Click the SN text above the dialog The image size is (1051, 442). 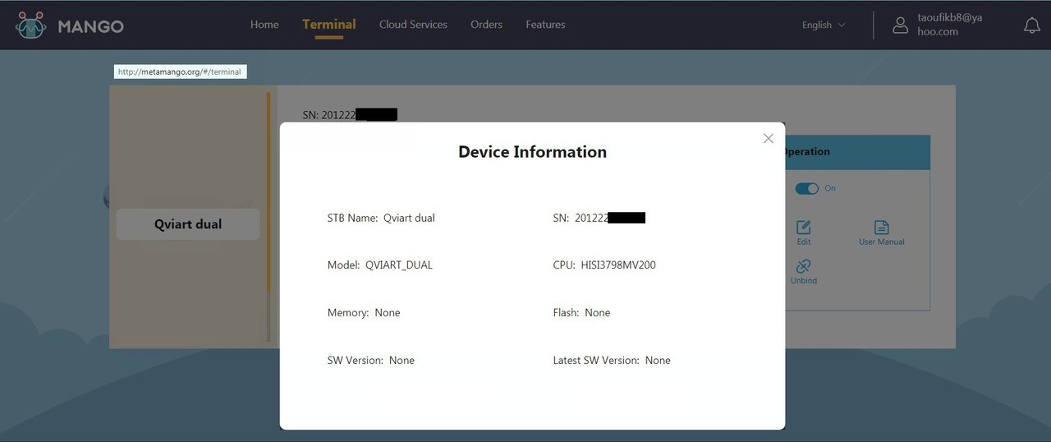[x=350, y=115]
